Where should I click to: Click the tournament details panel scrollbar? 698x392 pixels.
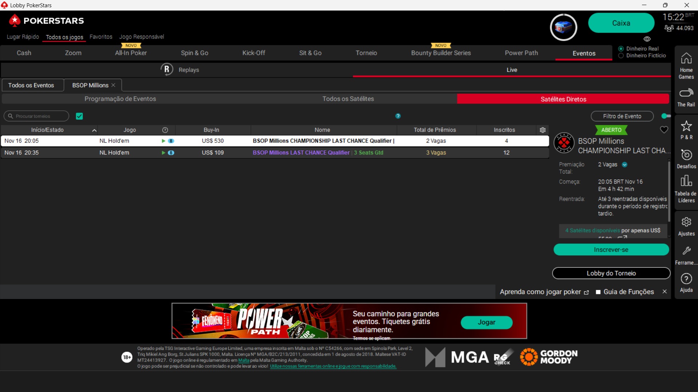coord(669,191)
